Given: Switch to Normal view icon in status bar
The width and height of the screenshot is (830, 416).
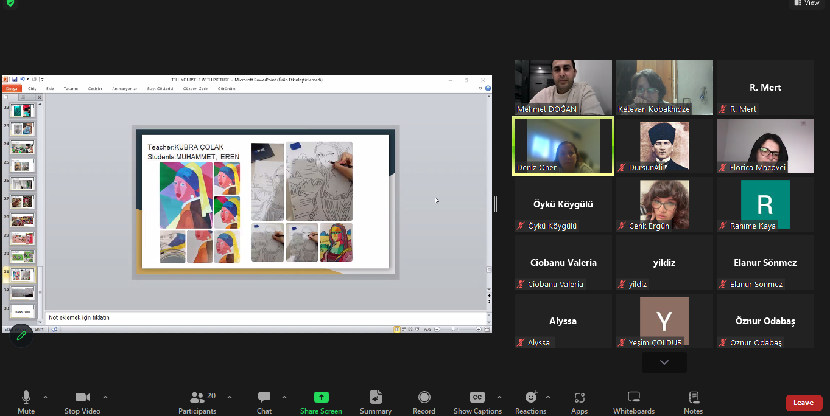Looking at the screenshot, I should click(x=397, y=329).
